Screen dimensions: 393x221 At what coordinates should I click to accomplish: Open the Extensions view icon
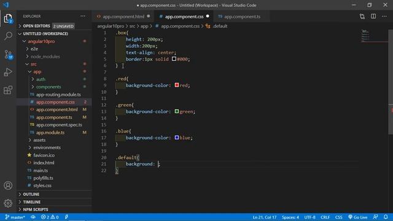[x=8, y=90]
